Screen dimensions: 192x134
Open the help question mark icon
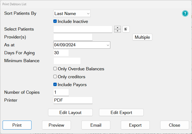tap(185, 13)
